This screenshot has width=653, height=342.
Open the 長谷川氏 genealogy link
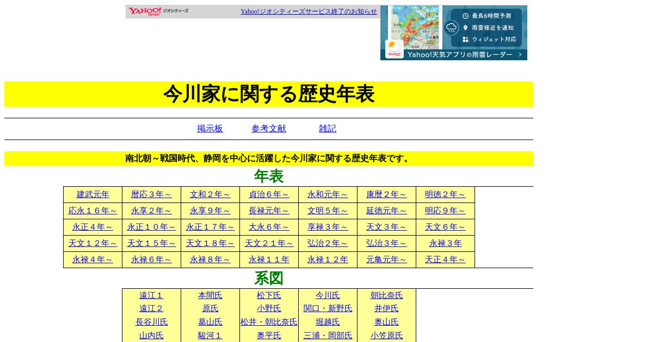[152, 322]
